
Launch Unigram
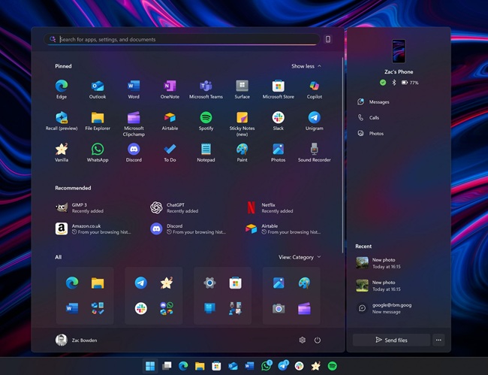click(x=314, y=121)
